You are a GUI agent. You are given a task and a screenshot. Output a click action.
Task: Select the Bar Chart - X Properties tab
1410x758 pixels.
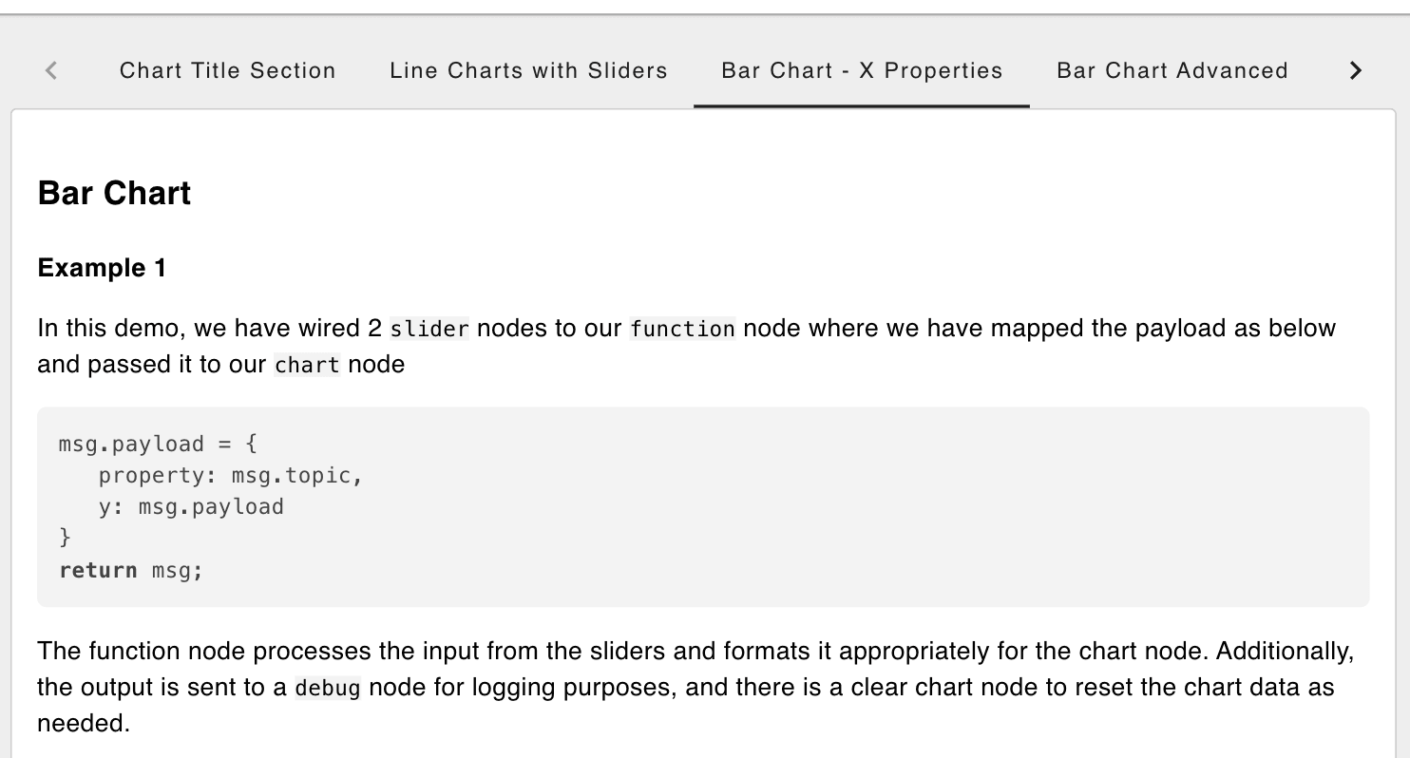pos(862,71)
